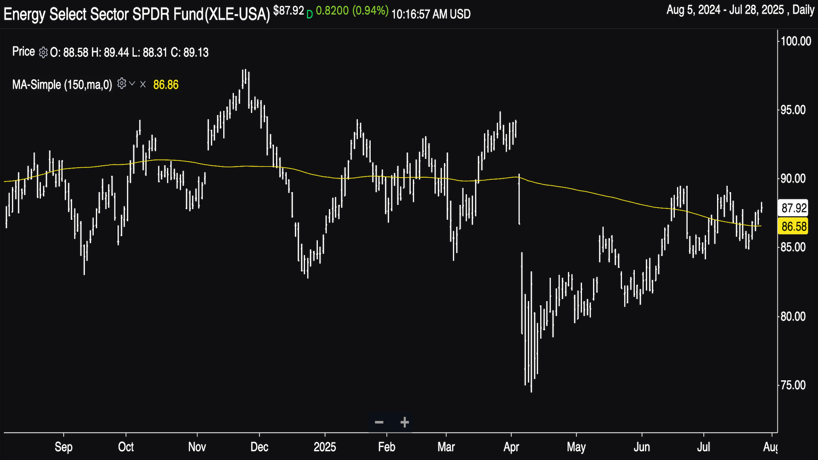Select the date range Aug 5, 2024 - Jul 28, 2025
This screenshot has width=818, height=460.
[725, 10]
